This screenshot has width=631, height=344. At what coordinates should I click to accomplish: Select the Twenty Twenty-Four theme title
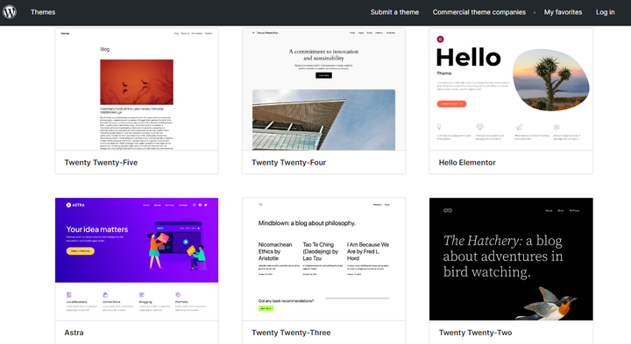288,162
